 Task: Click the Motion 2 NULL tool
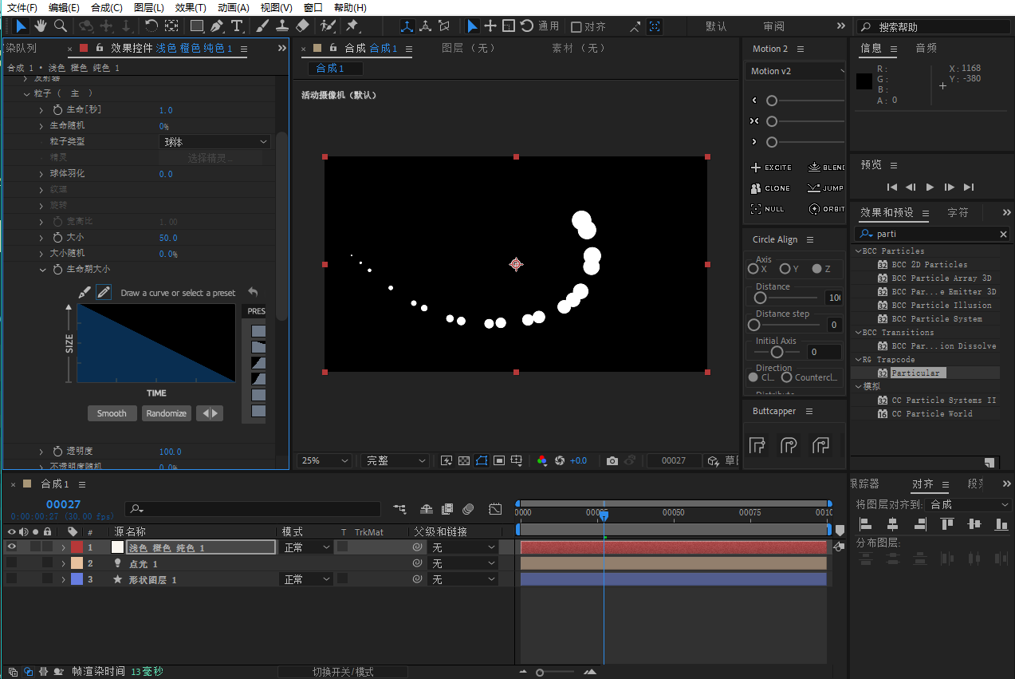[x=768, y=209]
